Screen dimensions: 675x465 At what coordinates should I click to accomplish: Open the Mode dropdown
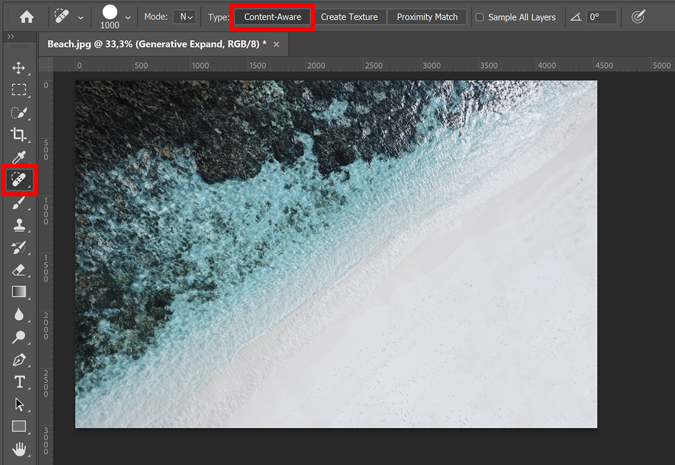pos(184,17)
